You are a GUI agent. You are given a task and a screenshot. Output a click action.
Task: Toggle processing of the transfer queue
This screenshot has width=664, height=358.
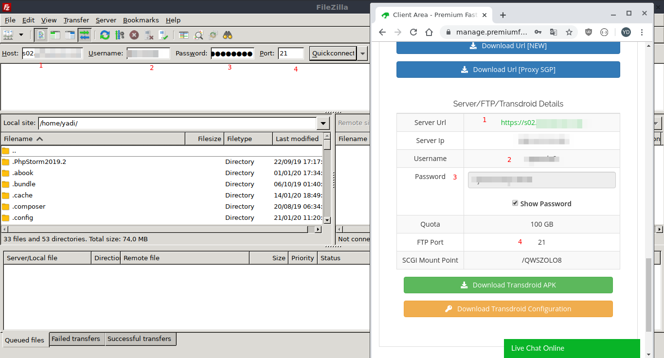120,35
